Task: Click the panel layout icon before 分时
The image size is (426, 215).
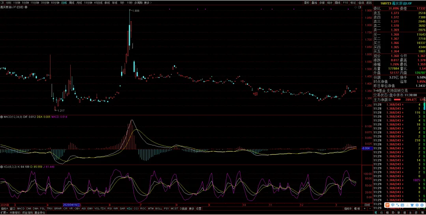Action: 2,2
